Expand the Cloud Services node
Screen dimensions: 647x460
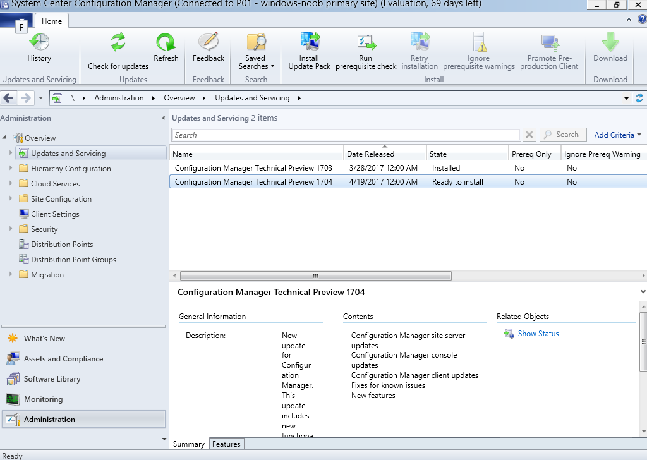coord(10,184)
